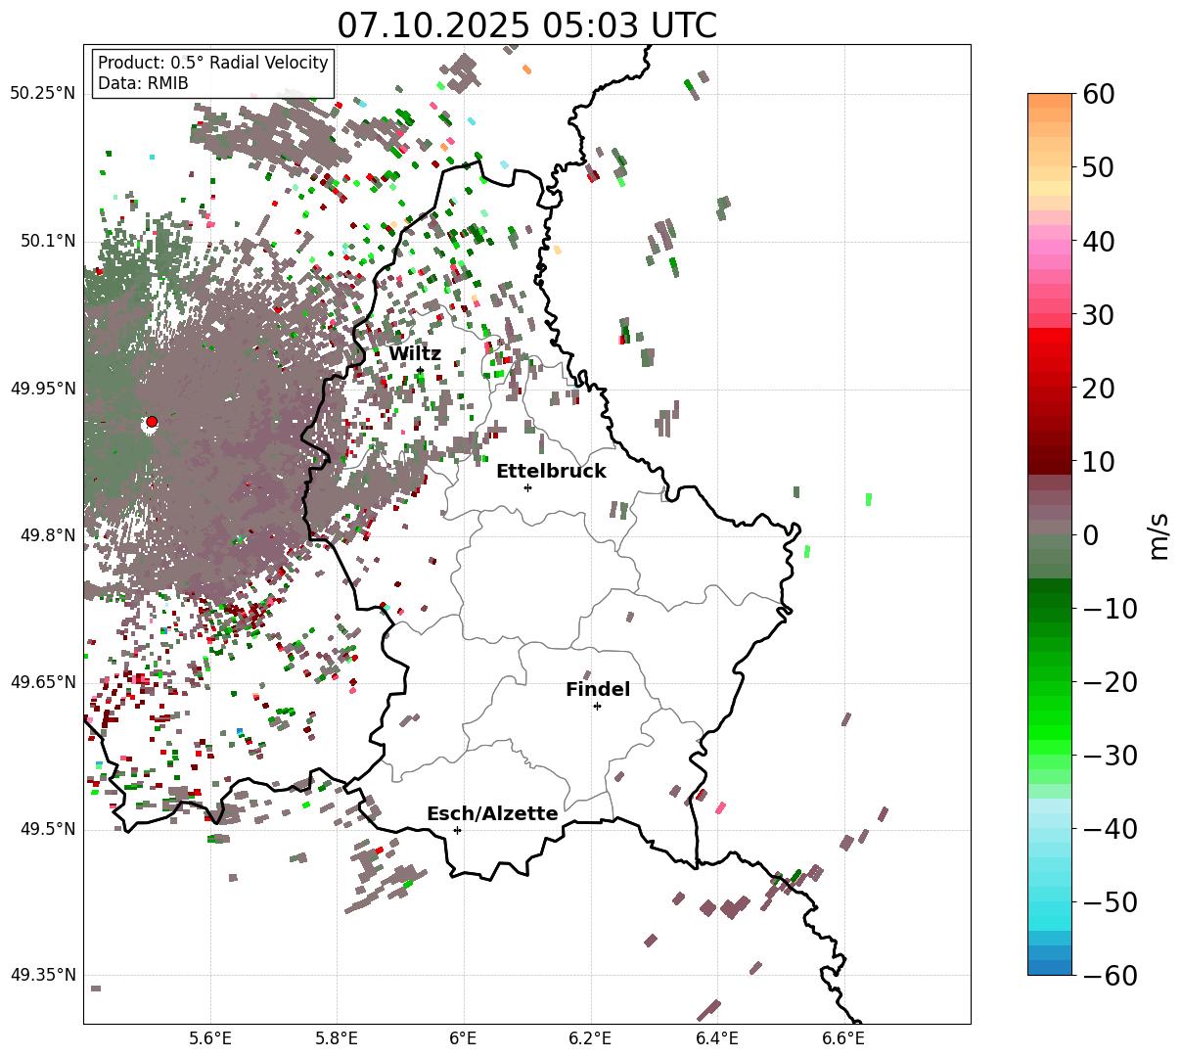This screenshot has height=1058, width=1181.
Task: Click the 6.4°E longitude label
Action: click(717, 1038)
